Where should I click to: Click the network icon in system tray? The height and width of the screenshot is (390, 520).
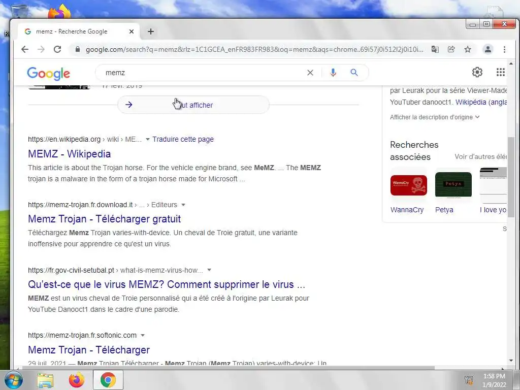click(469, 380)
